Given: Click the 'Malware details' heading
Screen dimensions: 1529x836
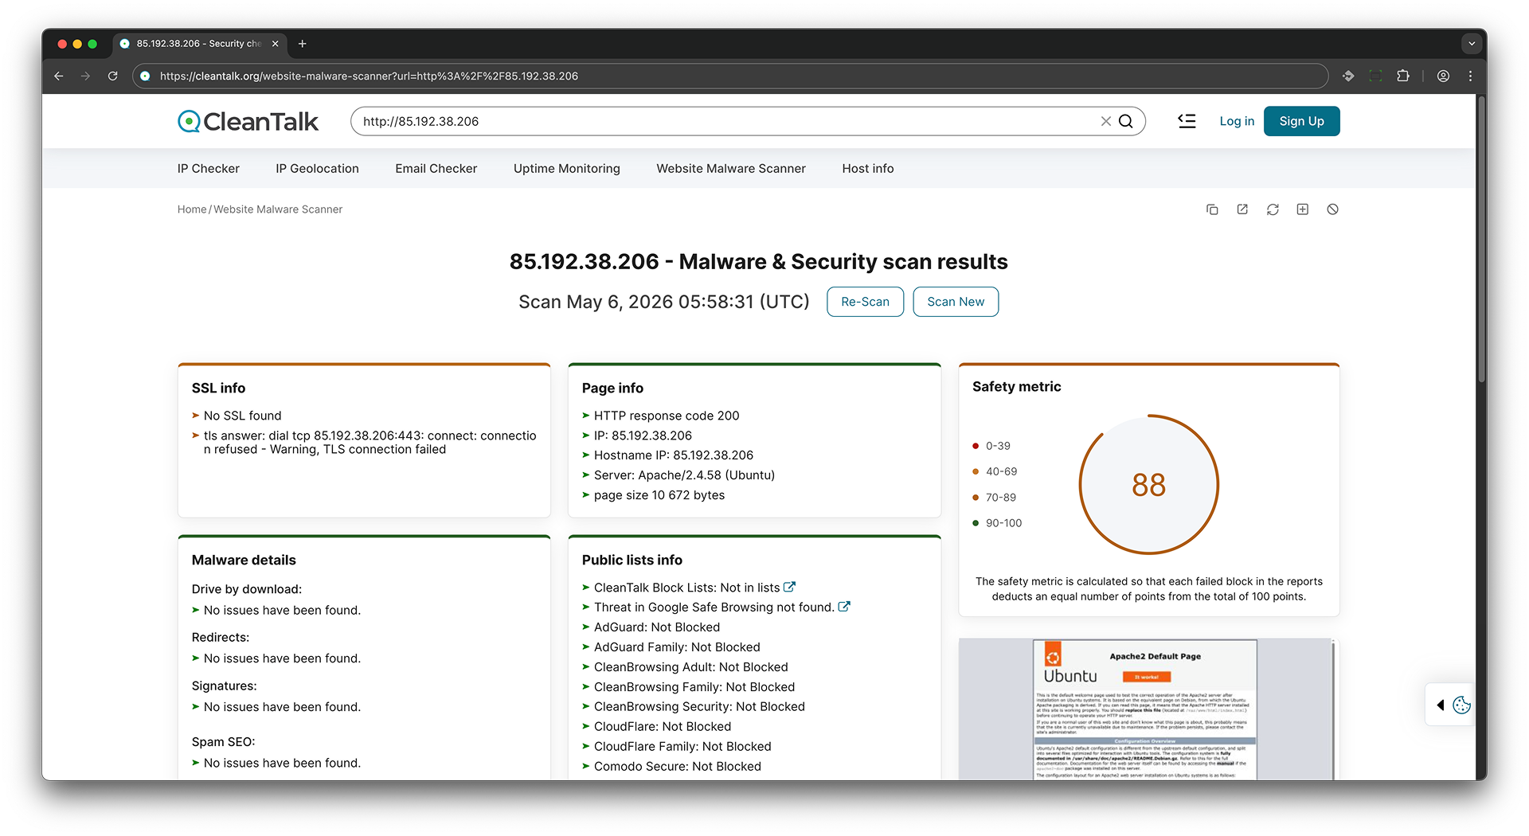Looking at the screenshot, I should (x=244, y=560).
